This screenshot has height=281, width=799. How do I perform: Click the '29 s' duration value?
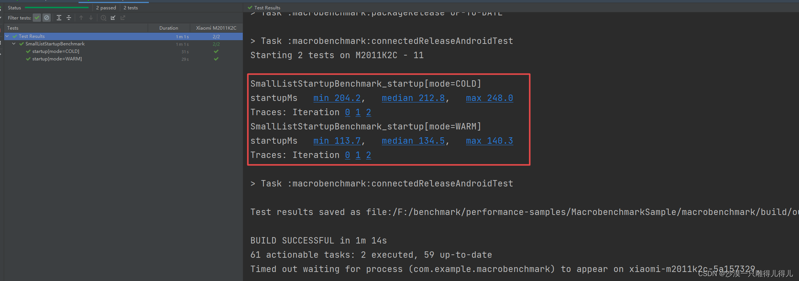coord(185,59)
